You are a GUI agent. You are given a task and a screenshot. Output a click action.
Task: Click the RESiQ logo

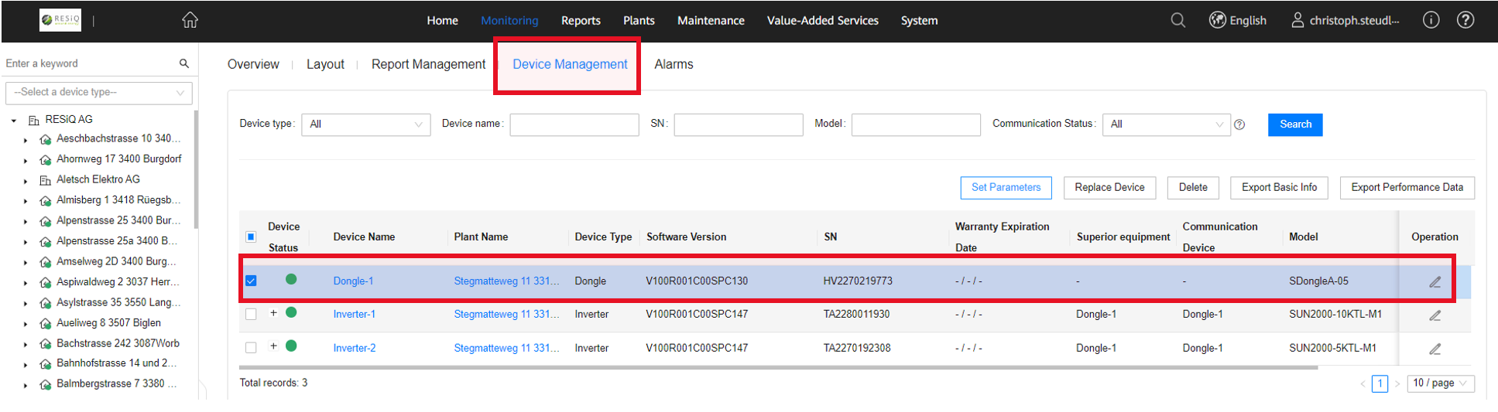(60, 20)
